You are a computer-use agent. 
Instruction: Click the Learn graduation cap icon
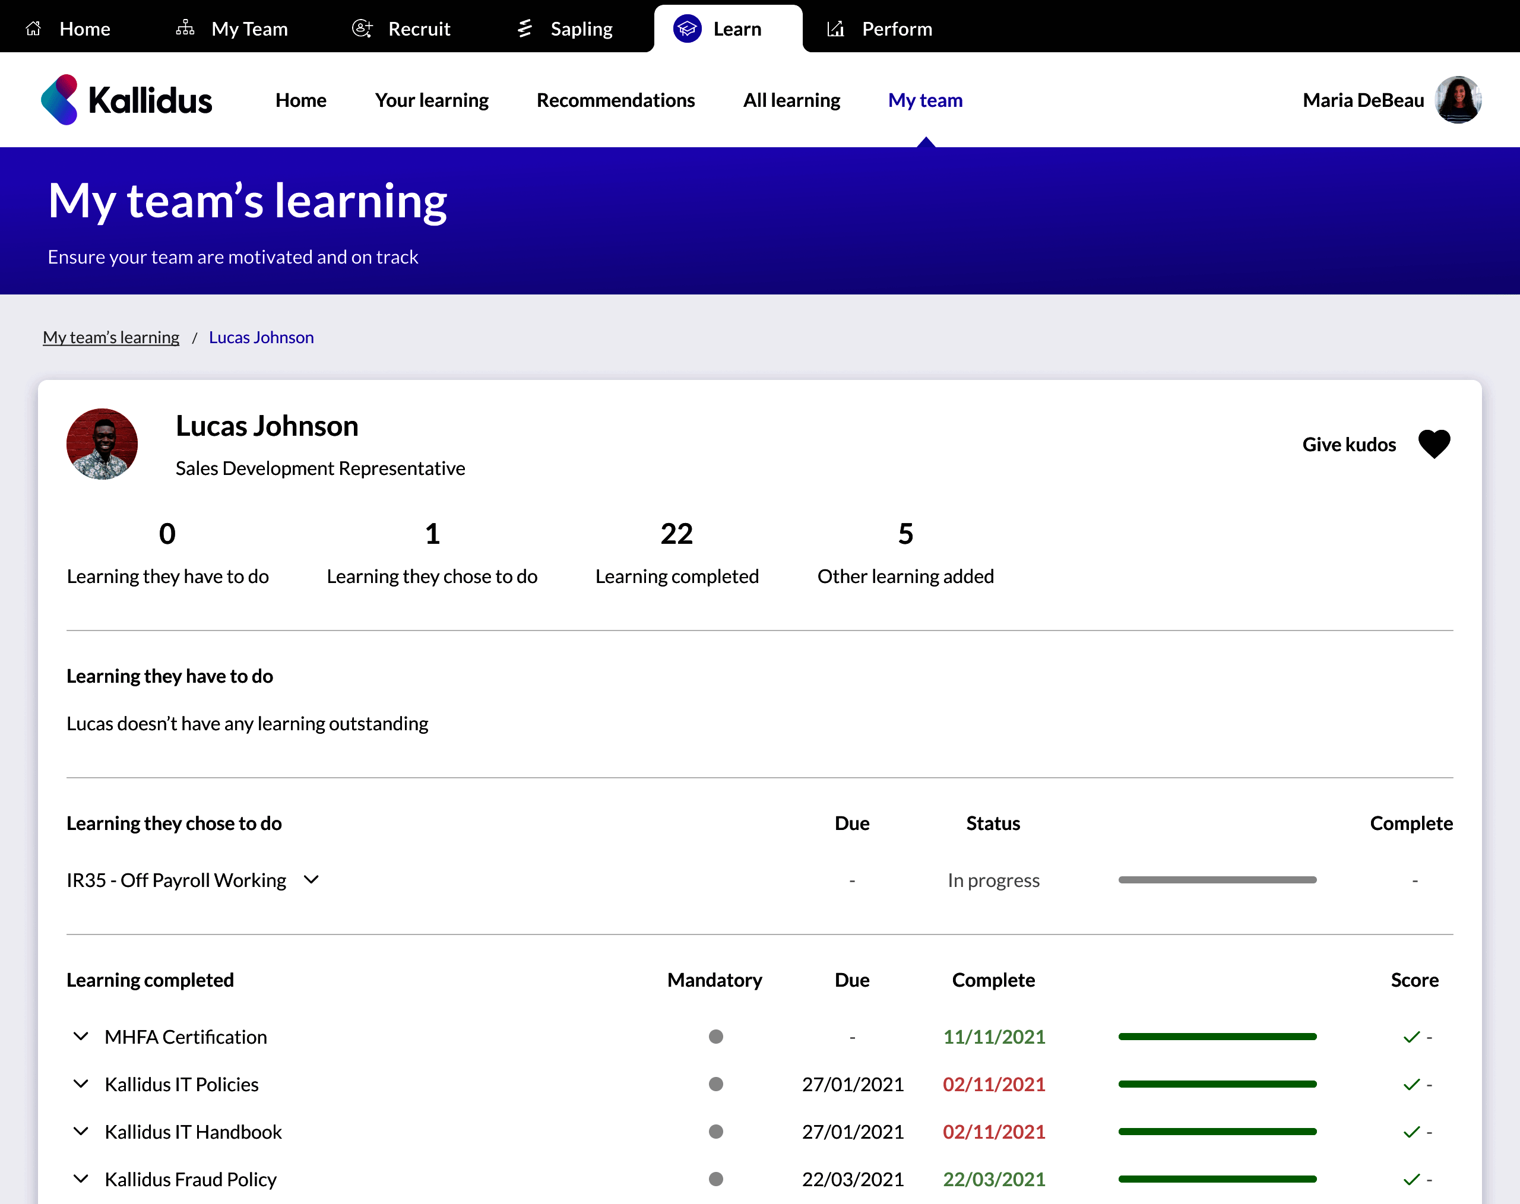click(x=688, y=29)
